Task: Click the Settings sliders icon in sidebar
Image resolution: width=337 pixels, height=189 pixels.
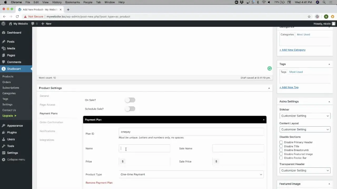Action: (x=3, y=153)
